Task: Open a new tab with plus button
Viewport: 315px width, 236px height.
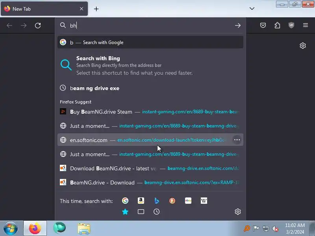Action: (96, 9)
